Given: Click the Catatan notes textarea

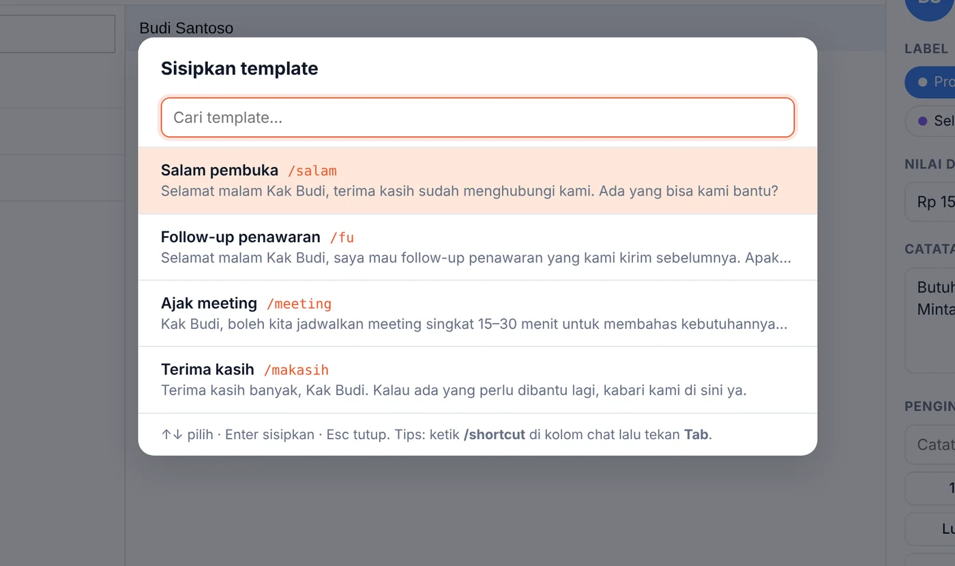Looking at the screenshot, I should (x=930, y=320).
